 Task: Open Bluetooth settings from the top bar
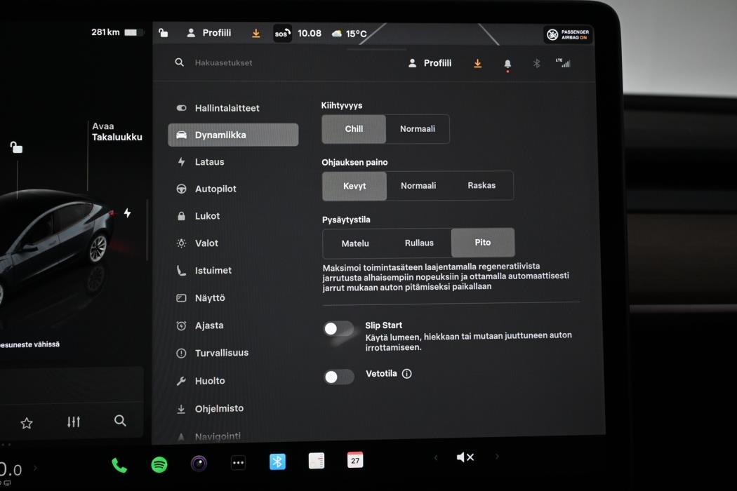(536, 63)
